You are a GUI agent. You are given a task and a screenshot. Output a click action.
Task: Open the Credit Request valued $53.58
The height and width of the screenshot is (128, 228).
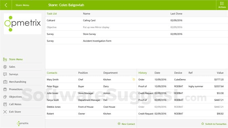click(182, 93)
